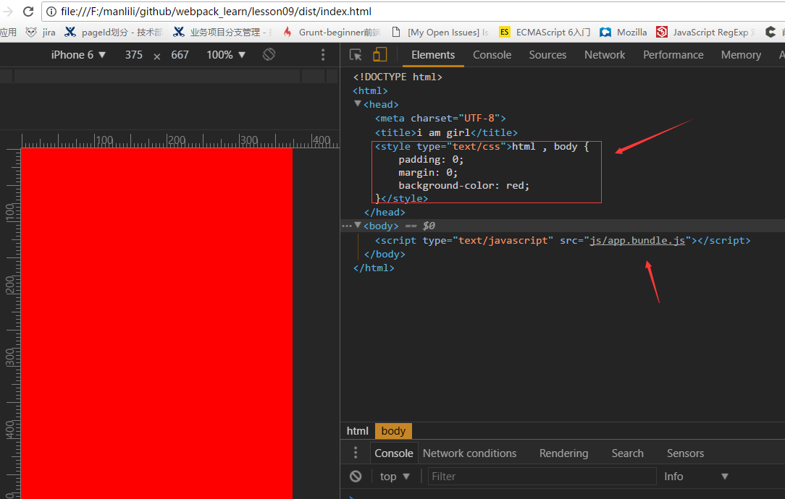Activate the inspect element picker
This screenshot has width=785, height=499.
tap(356, 54)
